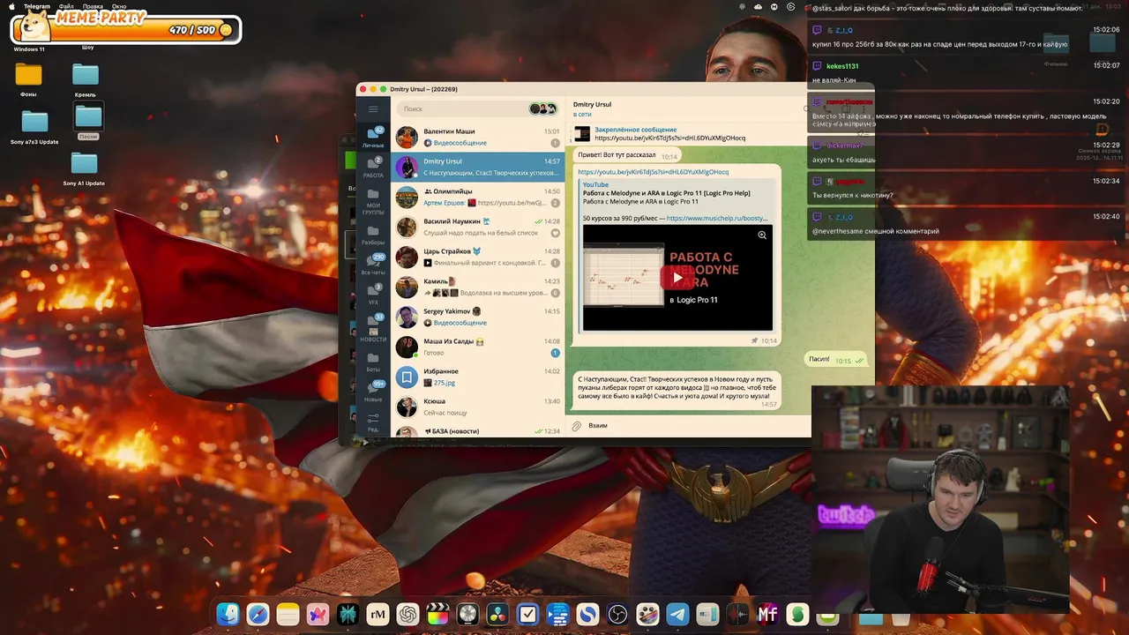1129x635 pixels.
Task: Select the Новые chat folder
Action: [373, 392]
